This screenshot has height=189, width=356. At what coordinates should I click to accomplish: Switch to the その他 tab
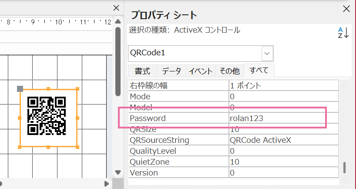click(229, 71)
